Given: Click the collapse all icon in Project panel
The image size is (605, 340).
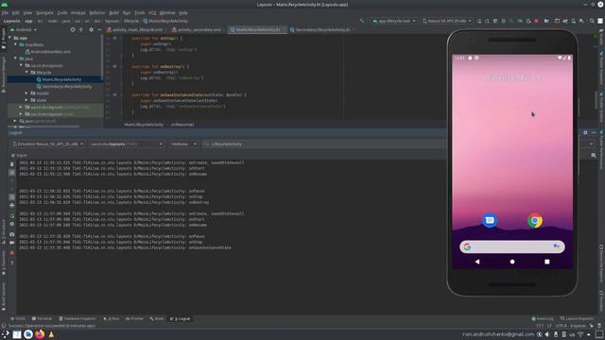Looking at the screenshot, I should 81,29.
